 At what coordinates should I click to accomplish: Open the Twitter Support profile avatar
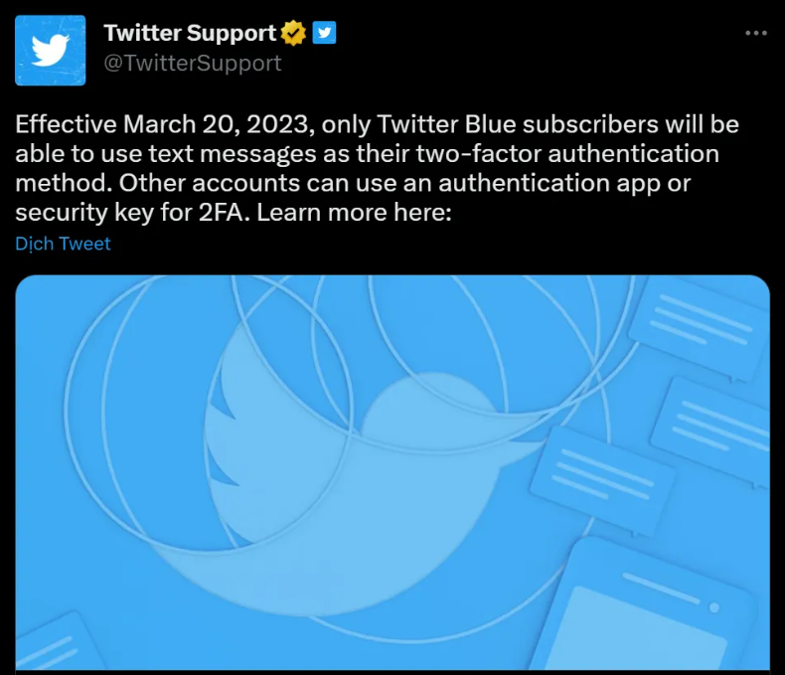point(49,50)
